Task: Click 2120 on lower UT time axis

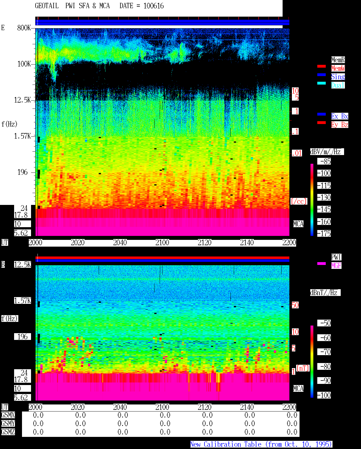Action: [x=205, y=407]
